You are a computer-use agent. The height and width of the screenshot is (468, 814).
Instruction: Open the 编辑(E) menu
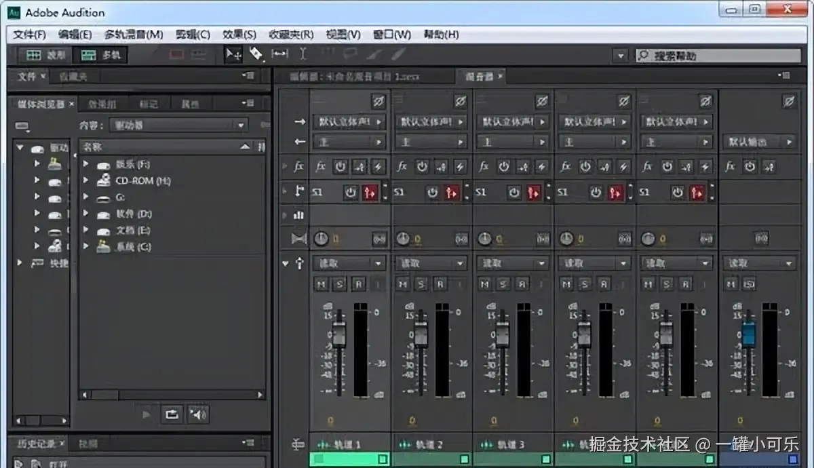click(75, 34)
